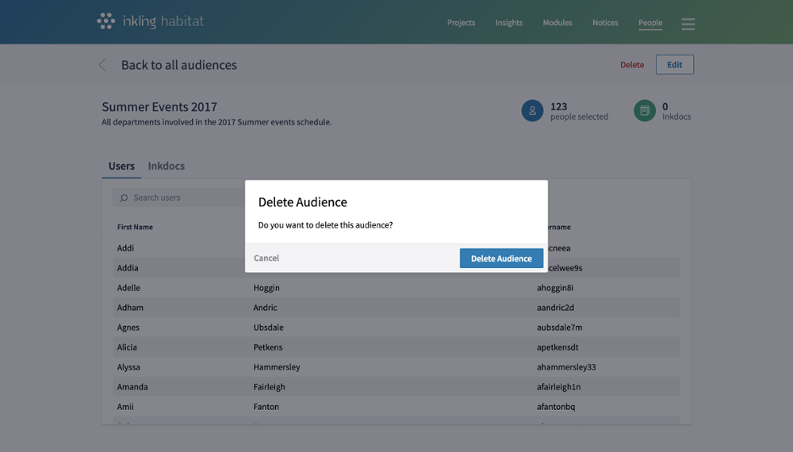Screen dimensions: 793x452
Task: Select the Summer Events 2017 title
Action: (159, 107)
